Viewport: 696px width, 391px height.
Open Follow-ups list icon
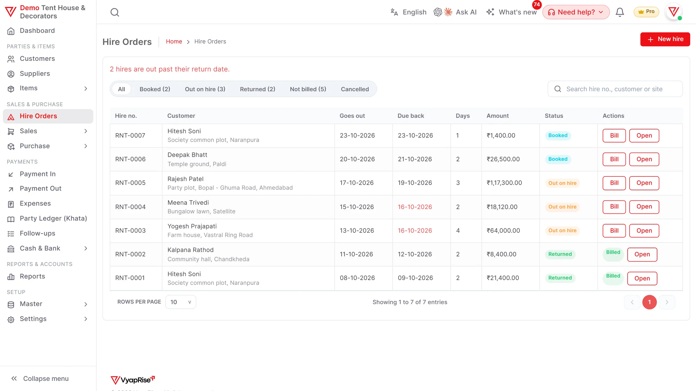click(11, 234)
